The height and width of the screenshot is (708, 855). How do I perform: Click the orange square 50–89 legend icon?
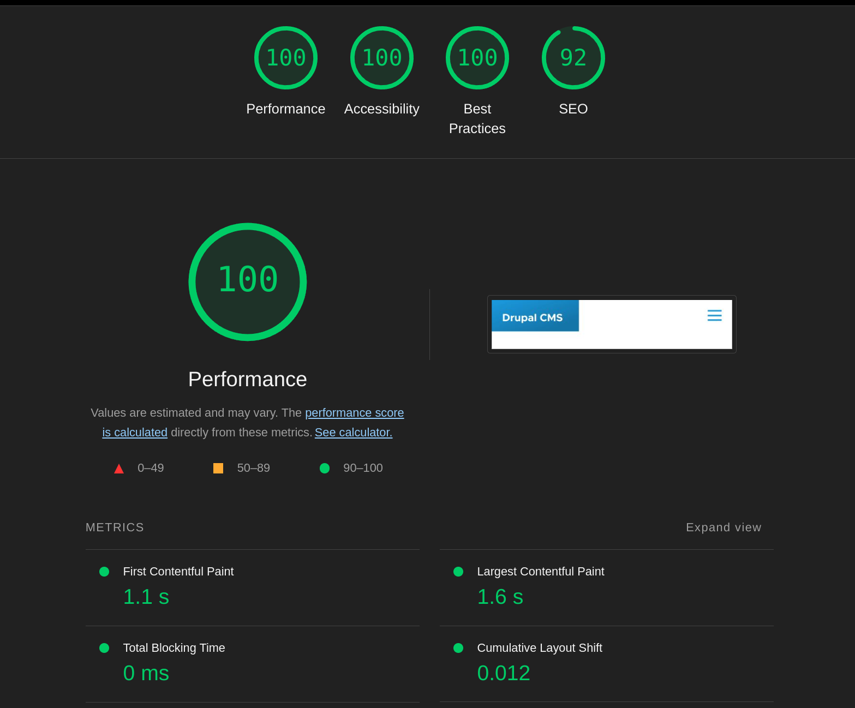218,468
